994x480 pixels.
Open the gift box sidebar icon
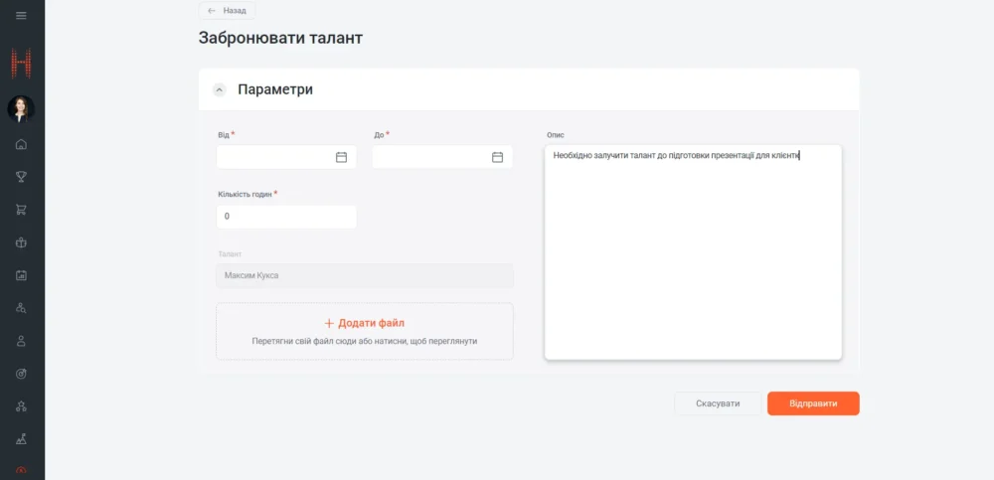tap(22, 242)
